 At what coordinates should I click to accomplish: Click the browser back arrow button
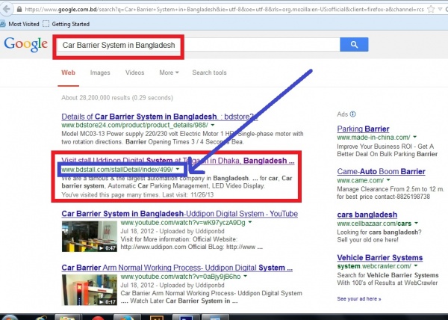point(6,9)
